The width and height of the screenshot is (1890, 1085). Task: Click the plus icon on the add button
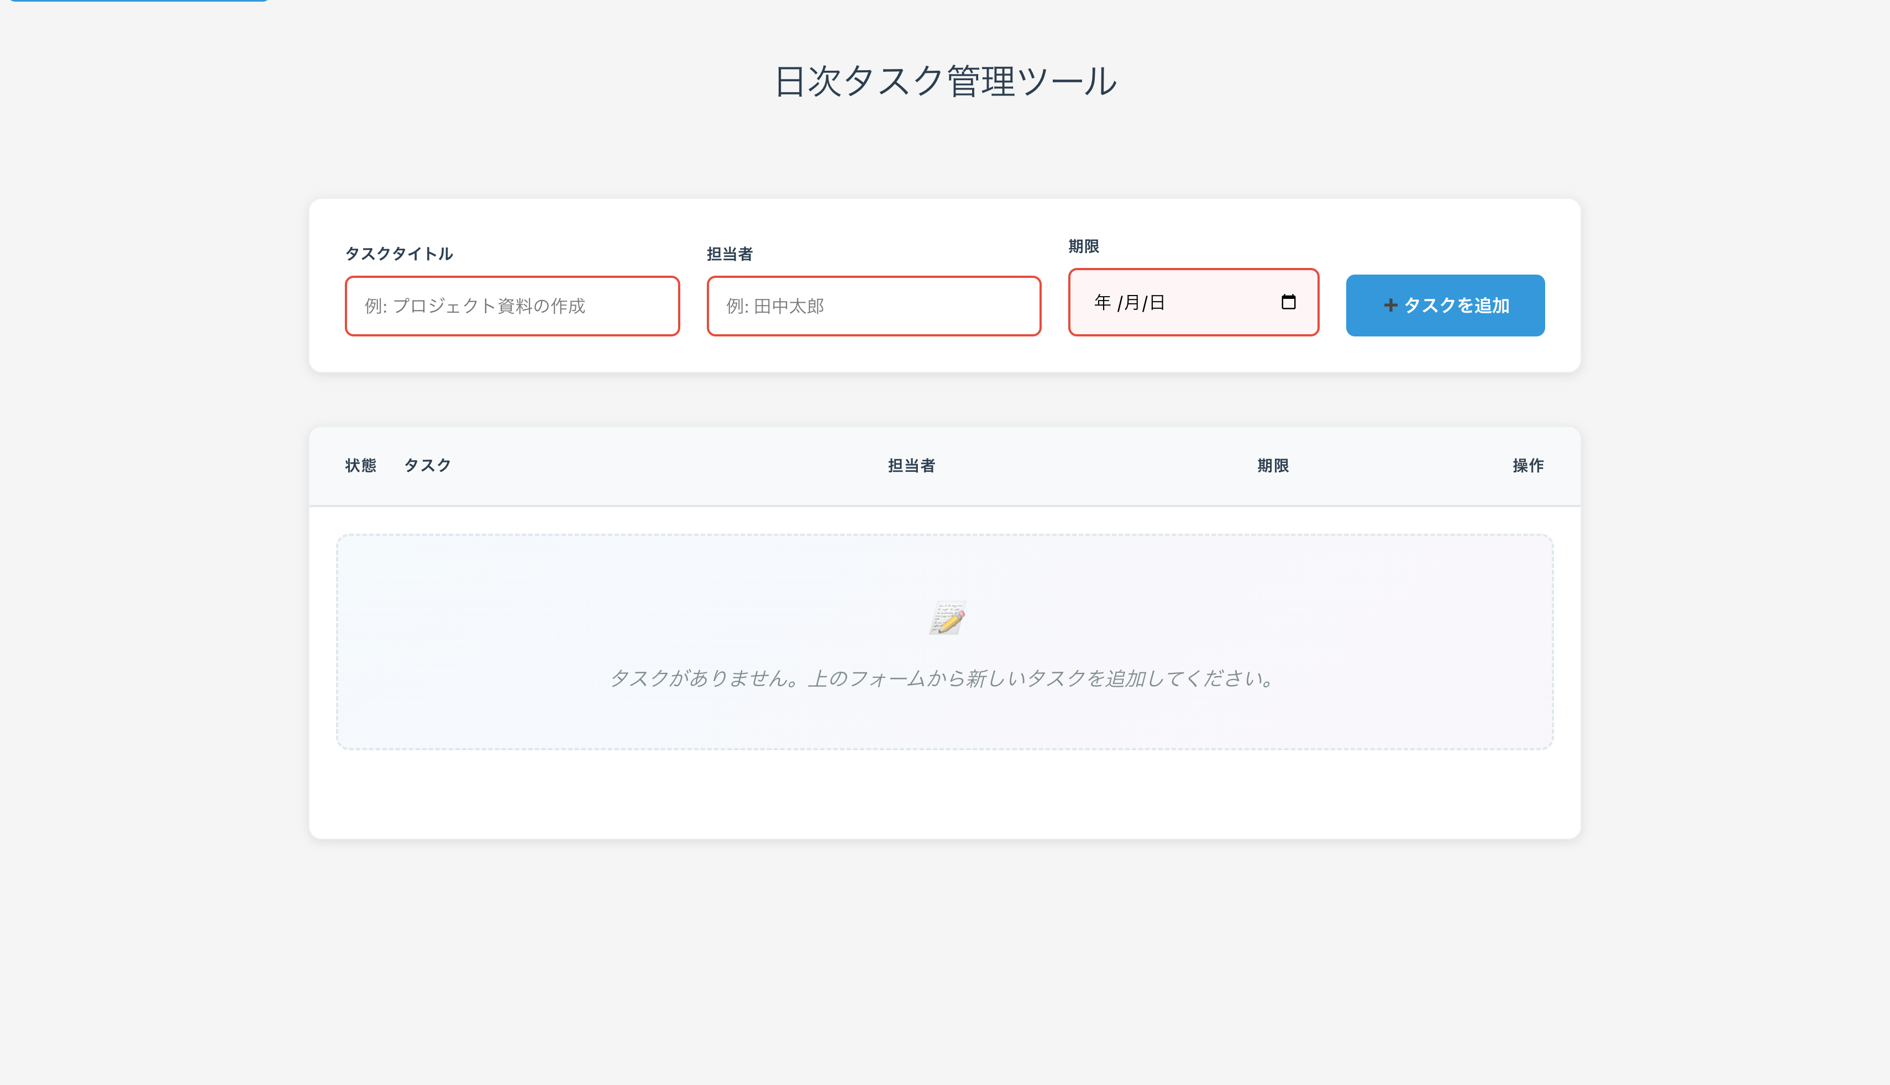1390,305
